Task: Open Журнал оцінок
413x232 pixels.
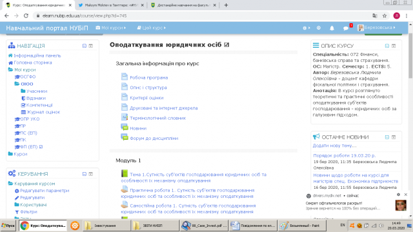Action: click(43, 112)
